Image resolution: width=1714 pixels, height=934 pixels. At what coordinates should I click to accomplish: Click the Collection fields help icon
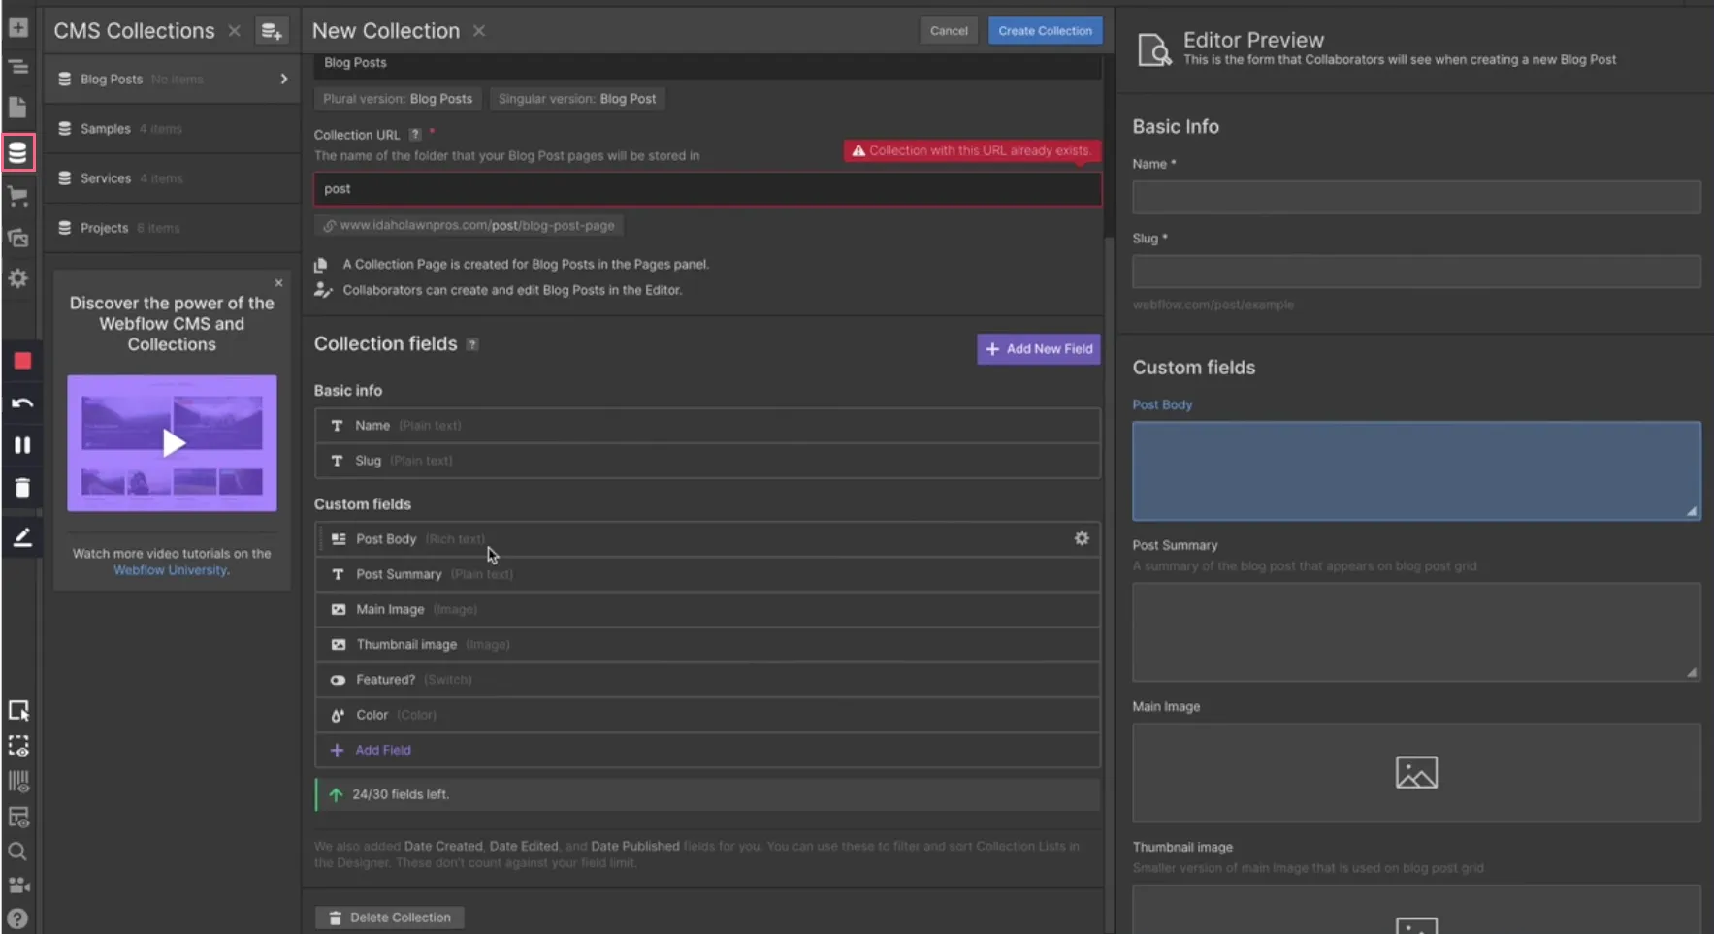472,344
